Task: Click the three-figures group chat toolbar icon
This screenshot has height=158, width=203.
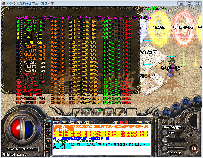Action: pyautogui.click(x=80, y=123)
